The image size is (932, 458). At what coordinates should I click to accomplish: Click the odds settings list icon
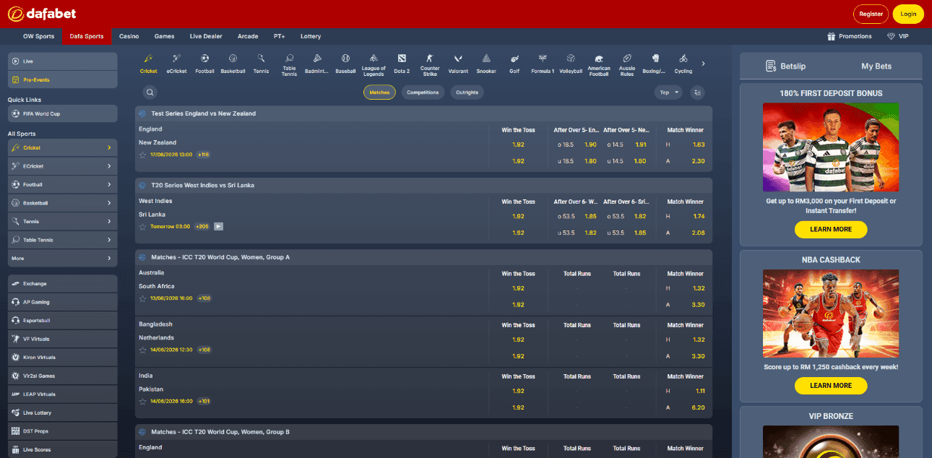[x=697, y=92]
